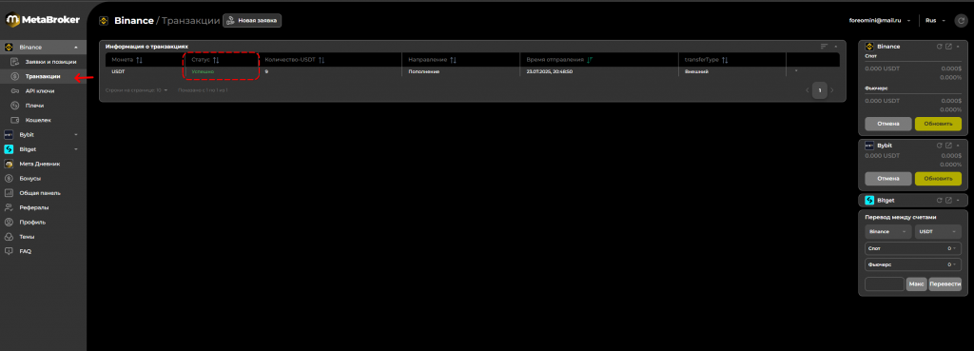The image size is (974, 351).
Task: Open rows per page selector
Action: click(137, 90)
